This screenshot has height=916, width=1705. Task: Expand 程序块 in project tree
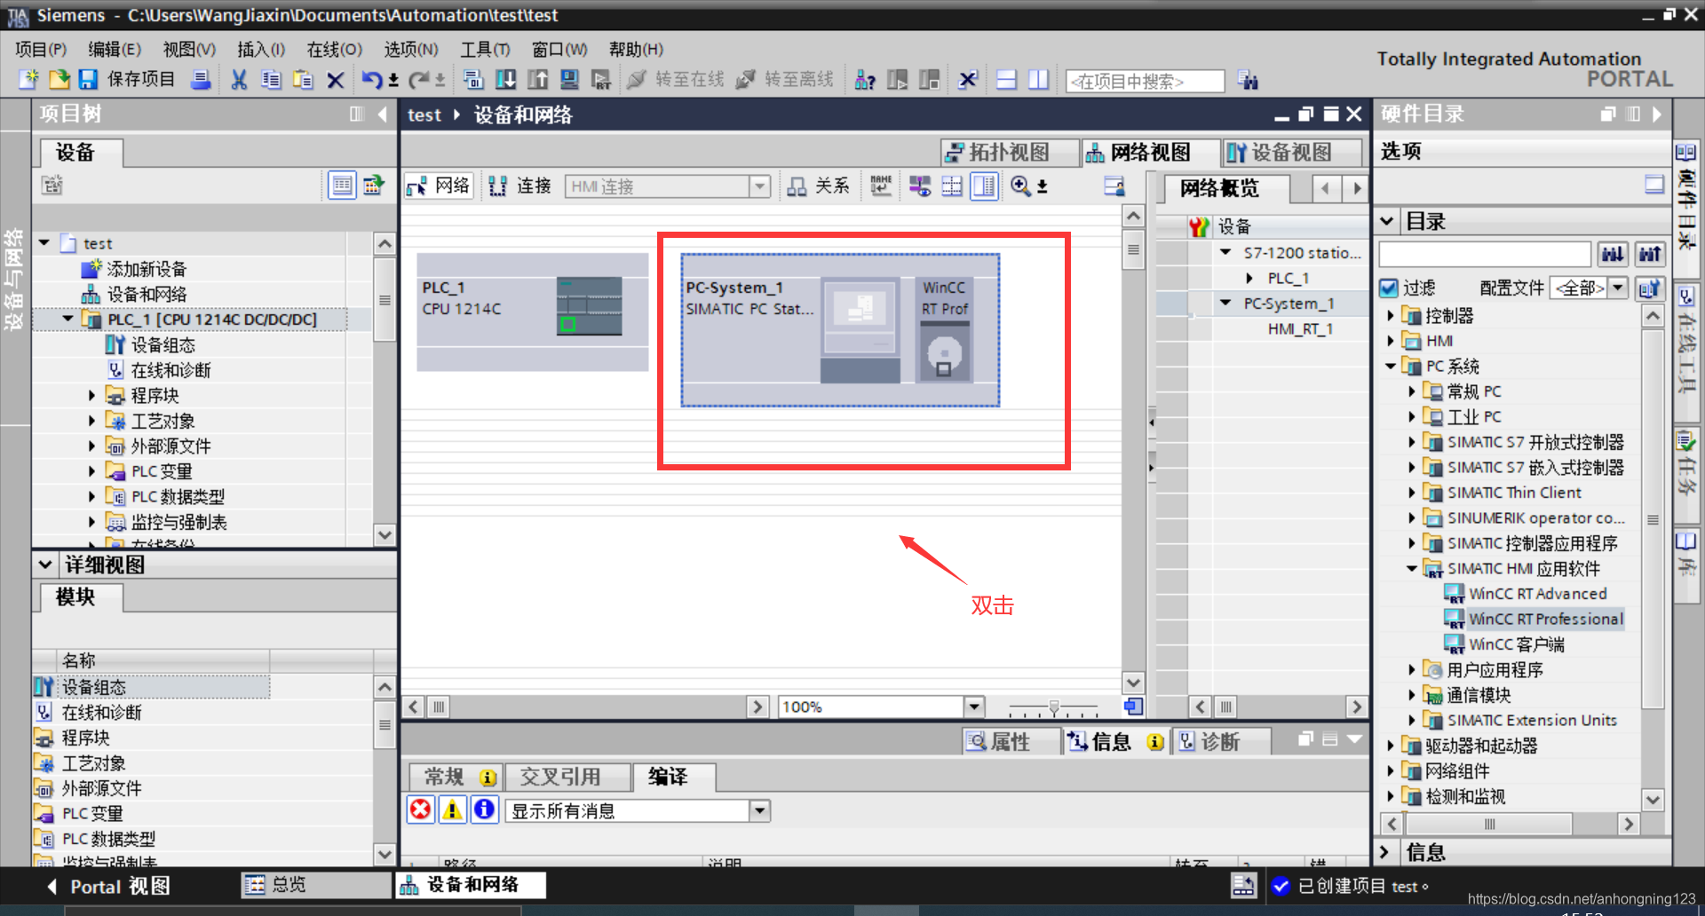click(91, 396)
